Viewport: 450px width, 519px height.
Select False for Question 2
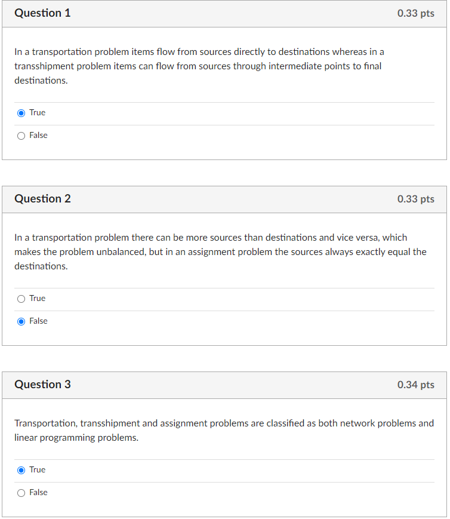click(x=21, y=321)
